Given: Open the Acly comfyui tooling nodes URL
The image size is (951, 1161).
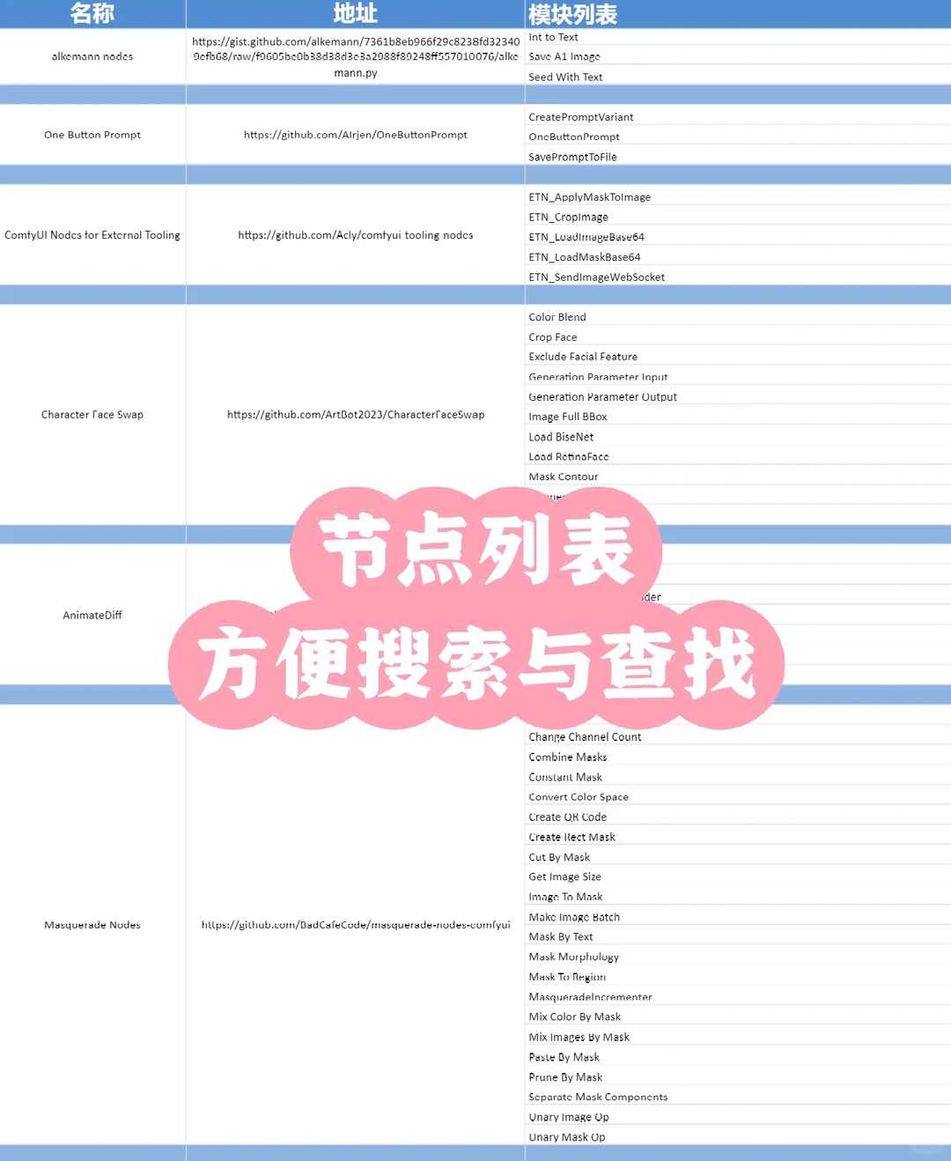Looking at the screenshot, I should tap(355, 235).
